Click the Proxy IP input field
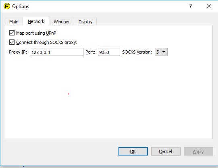Viewport: 218px width, 168px height. pos(56,52)
